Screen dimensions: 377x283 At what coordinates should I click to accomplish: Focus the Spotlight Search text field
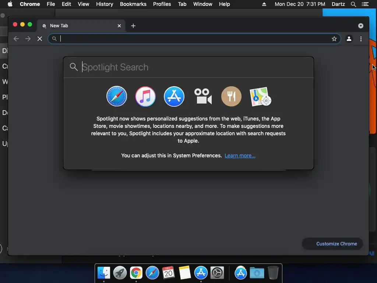pyautogui.click(x=188, y=67)
